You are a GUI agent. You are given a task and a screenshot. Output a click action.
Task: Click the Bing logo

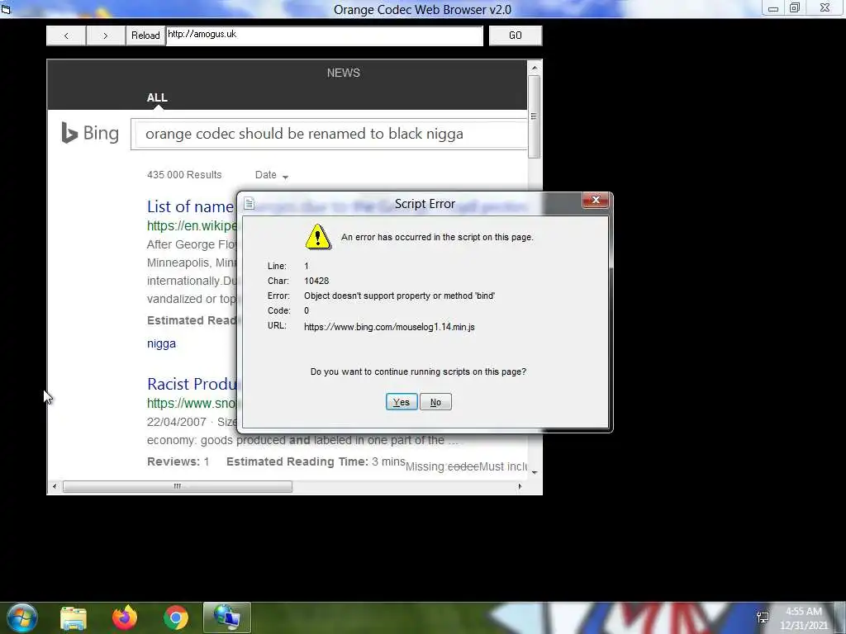[90, 133]
